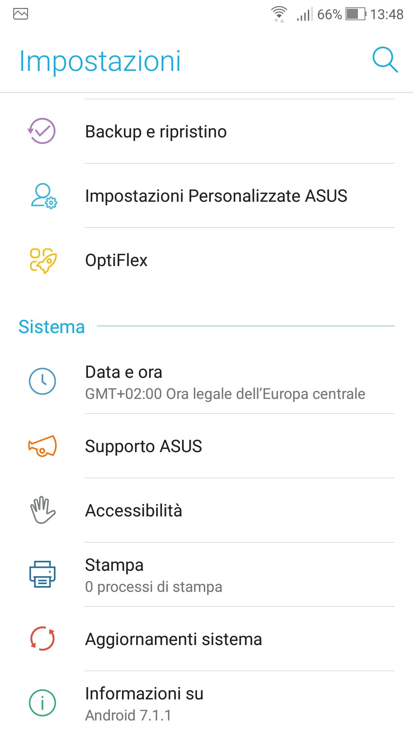The height and width of the screenshot is (735, 413).
Task: Tap the system update refresh arrows icon
Action: pyautogui.click(x=42, y=639)
